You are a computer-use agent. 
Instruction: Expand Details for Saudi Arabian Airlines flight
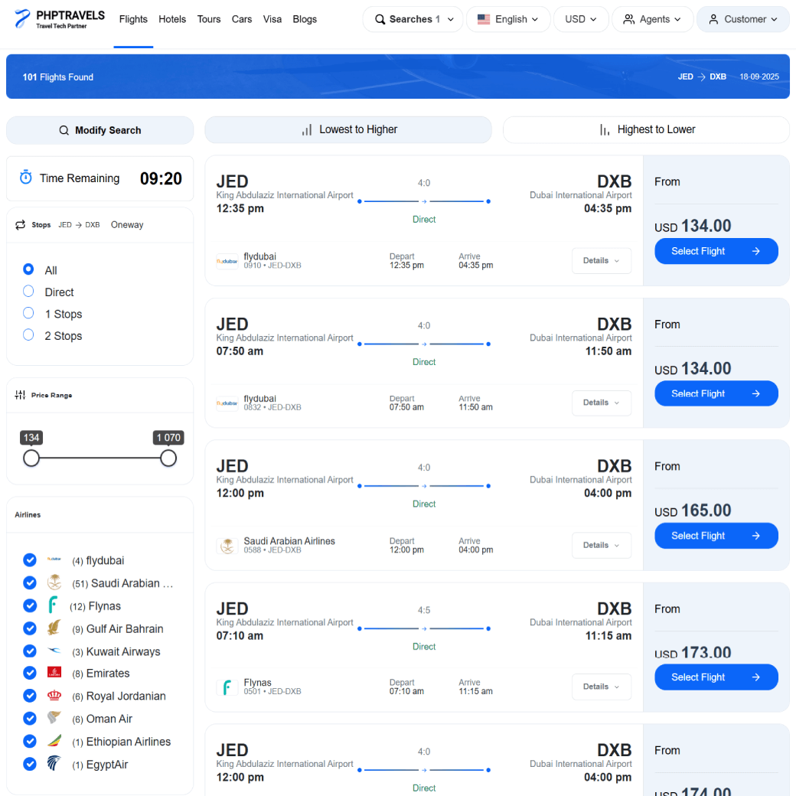tap(602, 545)
